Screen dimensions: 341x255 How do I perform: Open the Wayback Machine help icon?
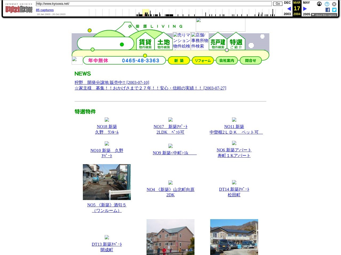(327, 4)
